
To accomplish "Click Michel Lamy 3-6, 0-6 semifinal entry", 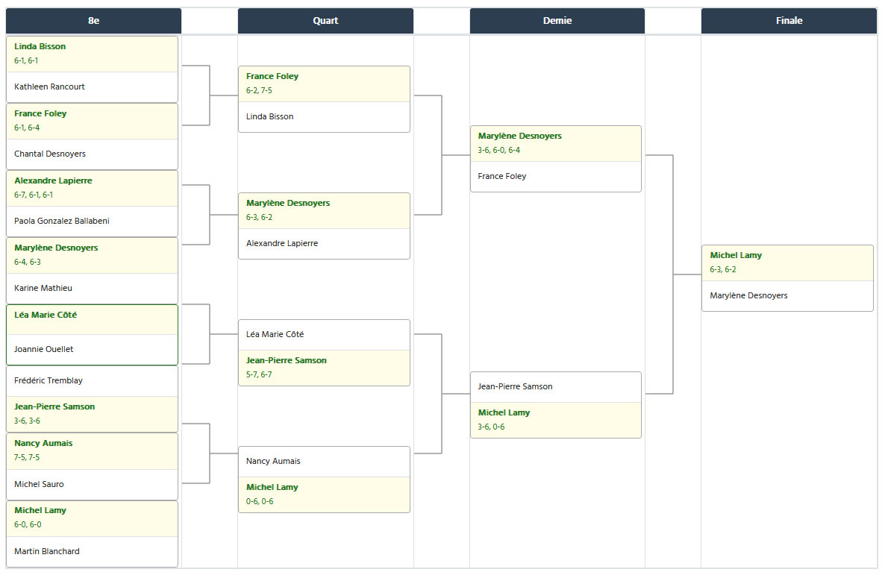I will [556, 420].
